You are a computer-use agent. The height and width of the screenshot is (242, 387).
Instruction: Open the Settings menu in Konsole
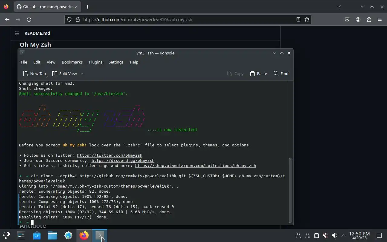coord(116,62)
